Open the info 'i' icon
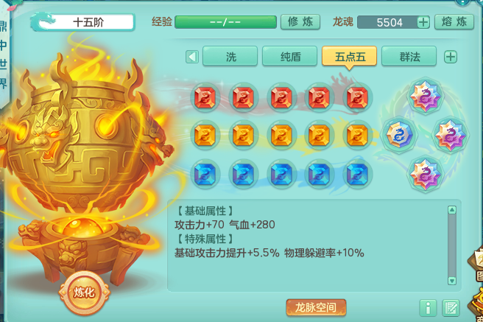The height and width of the screenshot is (322, 483). (428, 307)
